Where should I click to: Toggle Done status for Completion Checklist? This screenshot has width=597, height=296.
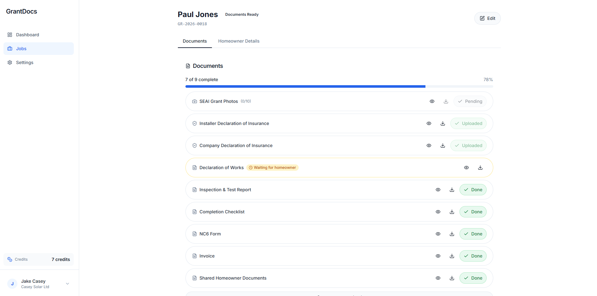(473, 212)
